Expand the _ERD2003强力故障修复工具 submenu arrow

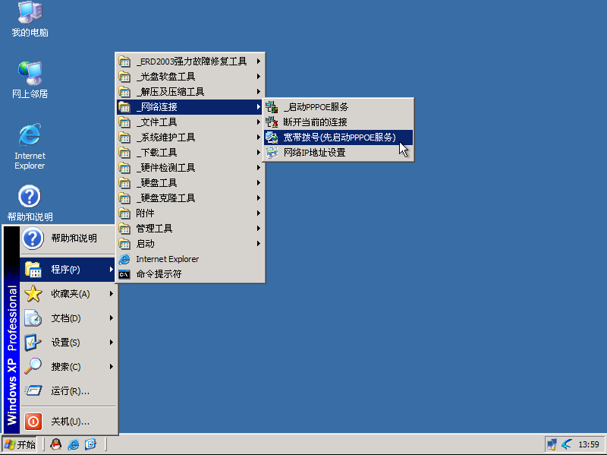pyautogui.click(x=258, y=62)
